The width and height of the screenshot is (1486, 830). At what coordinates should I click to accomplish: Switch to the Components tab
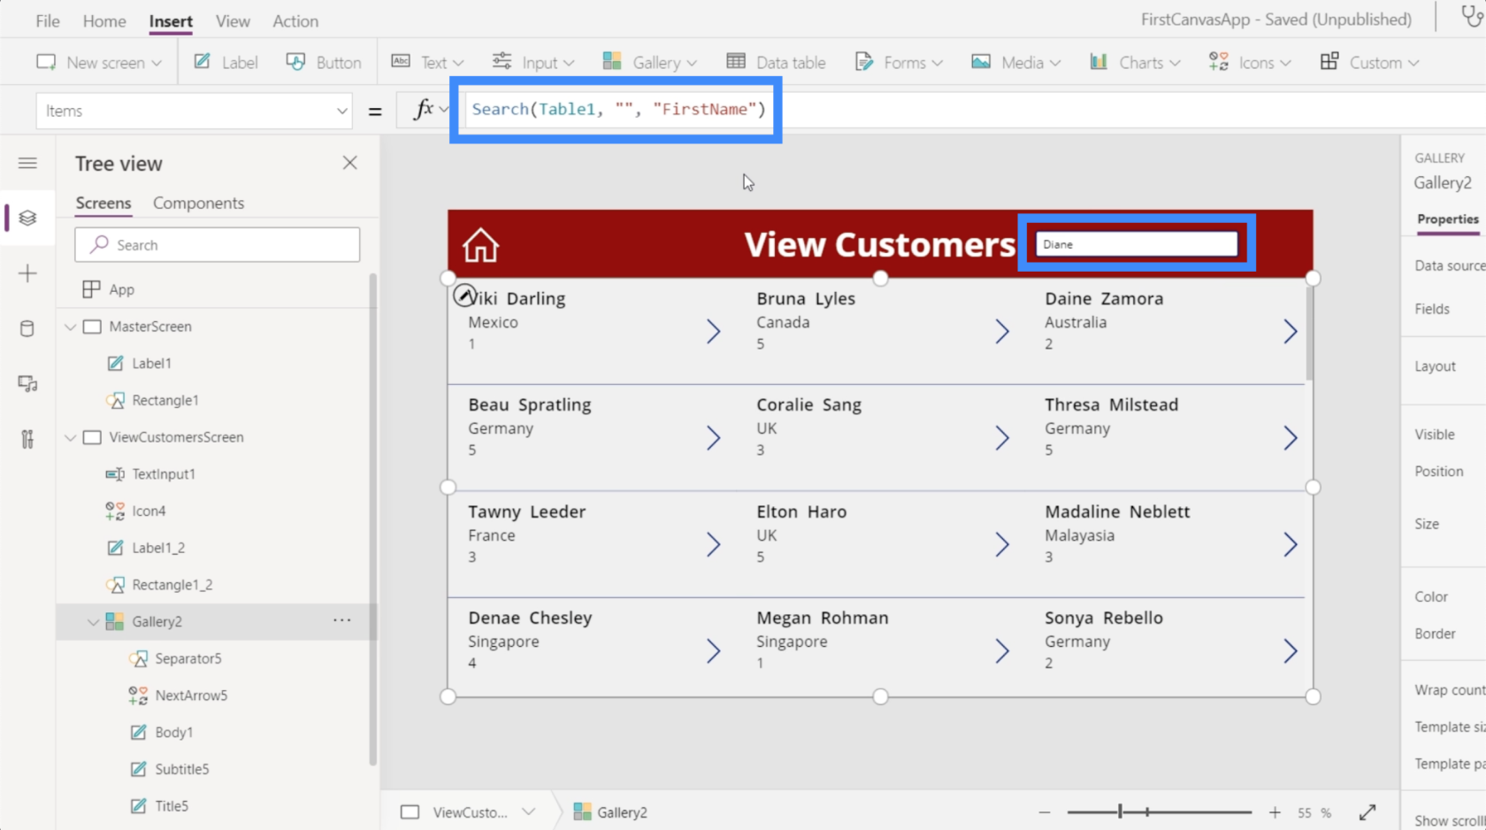pyautogui.click(x=198, y=204)
